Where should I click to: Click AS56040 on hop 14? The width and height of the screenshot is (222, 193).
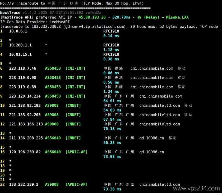coord(53,138)
